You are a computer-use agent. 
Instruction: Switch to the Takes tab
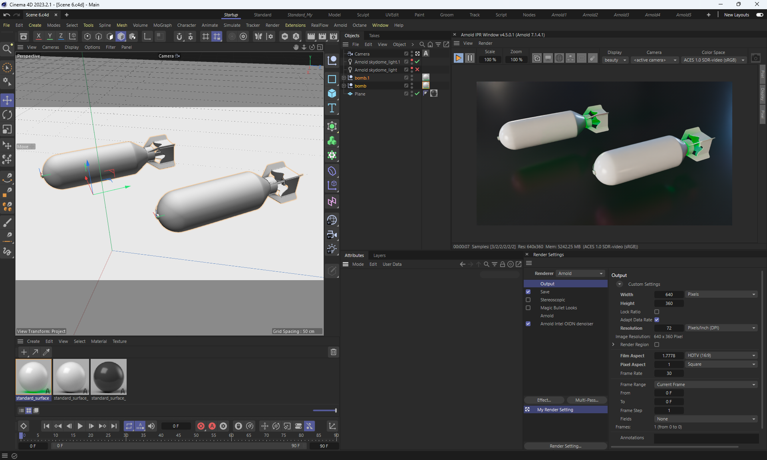pyautogui.click(x=374, y=36)
